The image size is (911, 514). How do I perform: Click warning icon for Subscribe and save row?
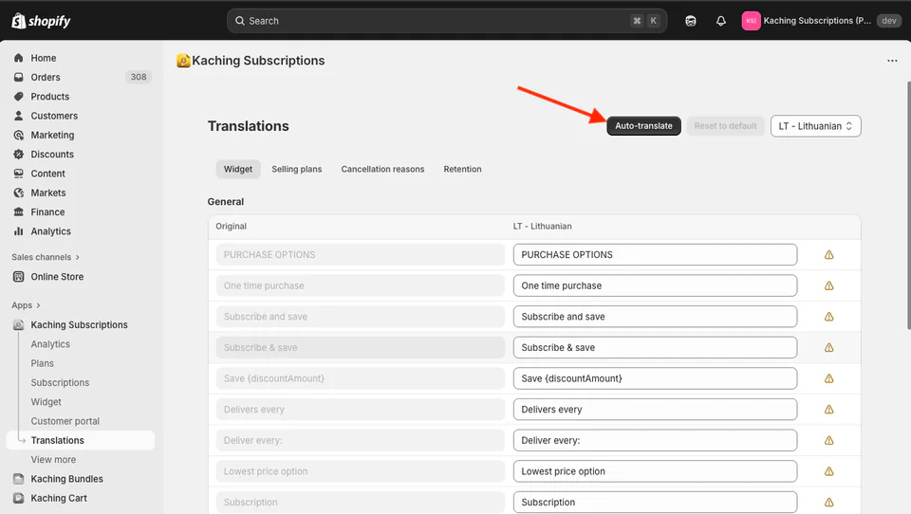(829, 317)
